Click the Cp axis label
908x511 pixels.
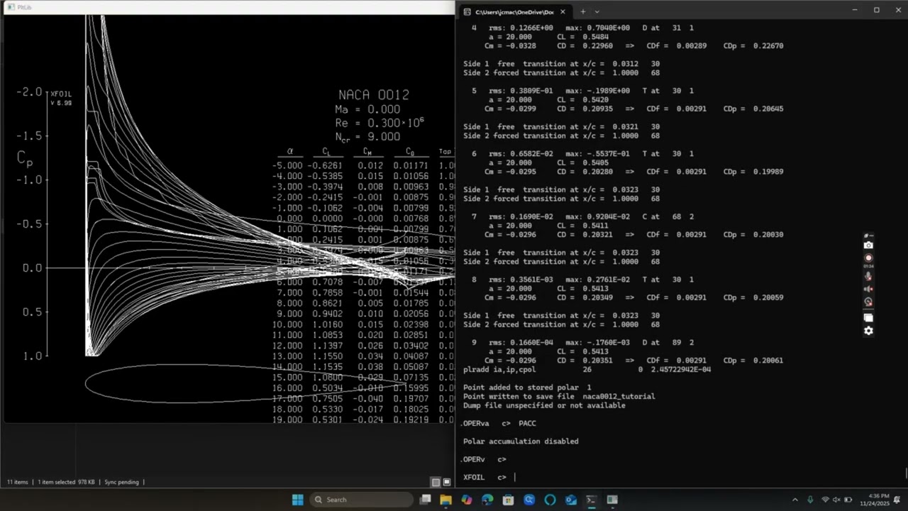(25, 159)
